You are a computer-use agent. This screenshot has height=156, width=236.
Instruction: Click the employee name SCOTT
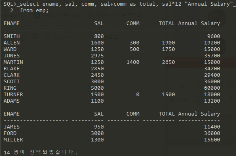point(12,82)
